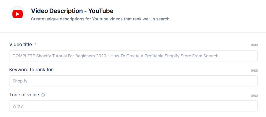Click the white play triangle in YouTube logo
The width and height of the screenshot is (266, 117).
[x=18, y=14]
